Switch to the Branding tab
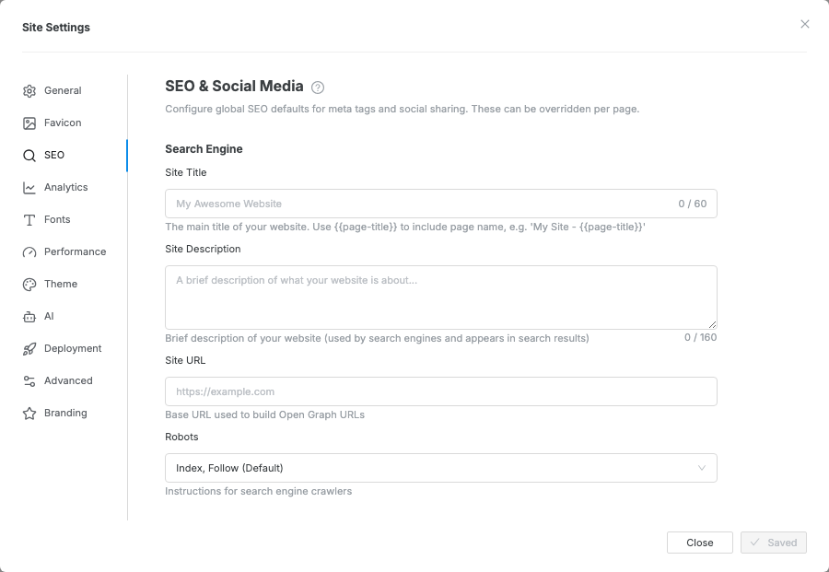The image size is (829, 572). pos(65,413)
